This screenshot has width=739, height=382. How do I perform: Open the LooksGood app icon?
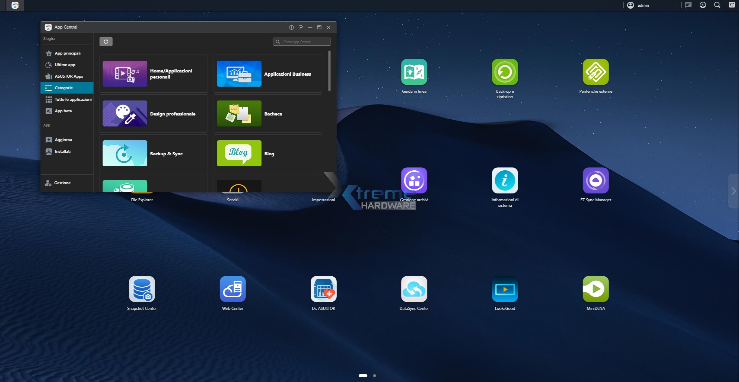(505, 289)
